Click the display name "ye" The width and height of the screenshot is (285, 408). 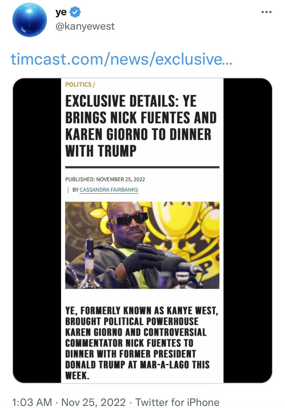point(61,13)
